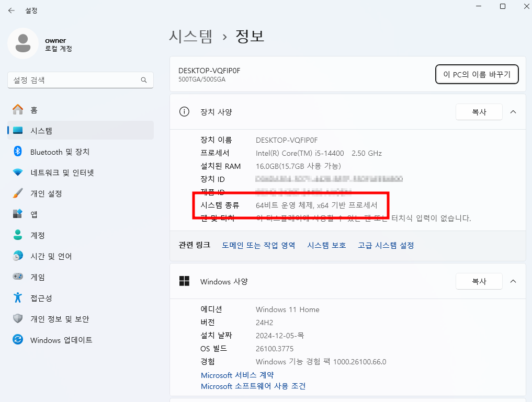This screenshot has height=402, width=532.
Task: Collapse the Windows 사양 section chevron
Action: [x=513, y=281]
